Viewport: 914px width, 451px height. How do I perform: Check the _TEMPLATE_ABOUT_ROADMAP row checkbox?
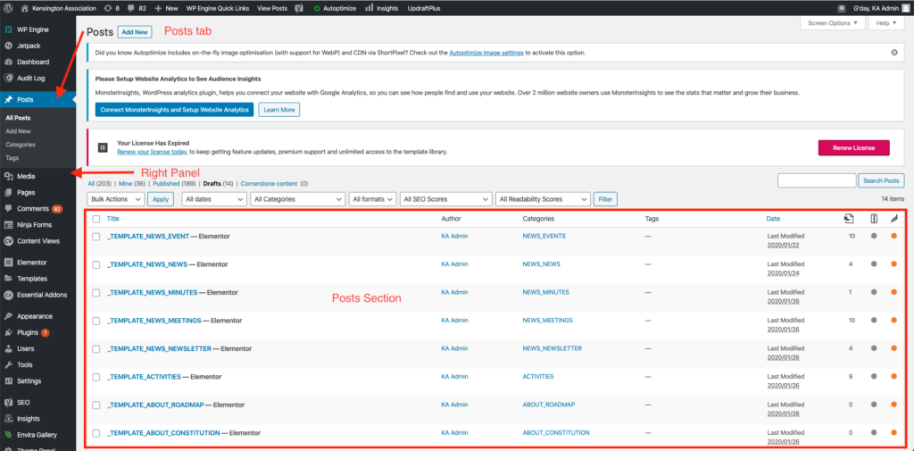point(96,405)
